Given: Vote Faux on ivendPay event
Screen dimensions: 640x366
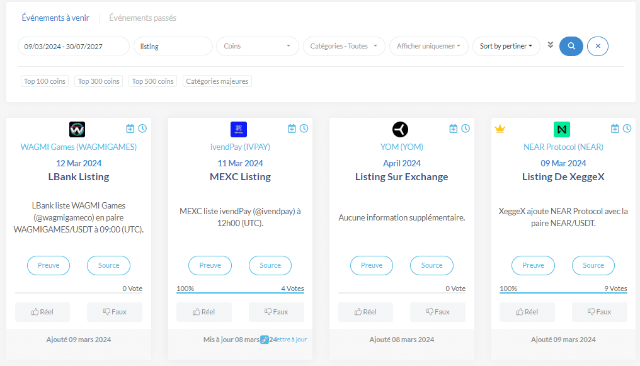Looking at the screenshot, I should point(277,312).
